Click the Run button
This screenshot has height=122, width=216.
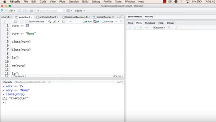[88, 21]
